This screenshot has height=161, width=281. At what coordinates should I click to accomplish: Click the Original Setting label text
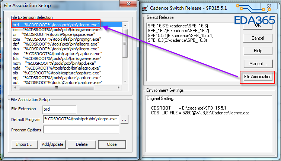pos(160,98)
